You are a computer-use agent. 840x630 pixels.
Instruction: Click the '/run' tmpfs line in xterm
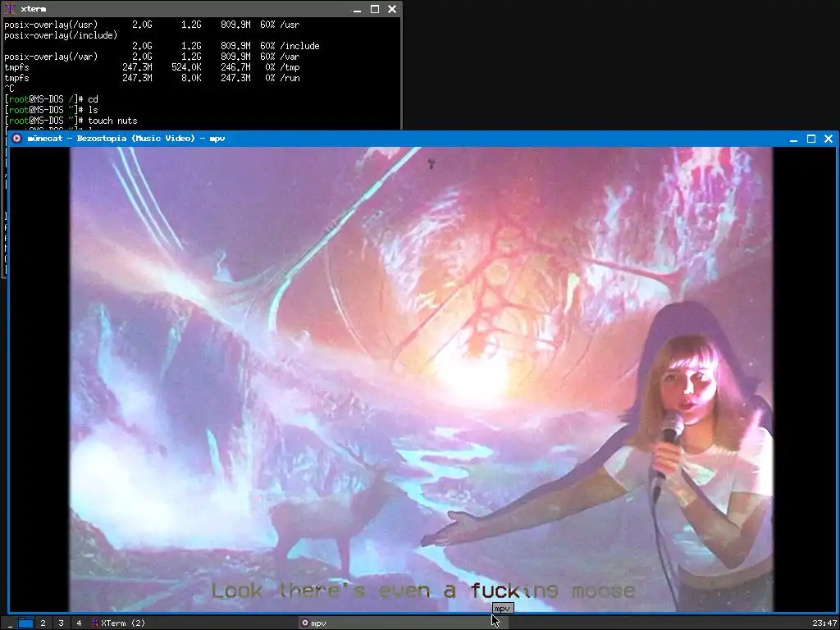point(152,78)
